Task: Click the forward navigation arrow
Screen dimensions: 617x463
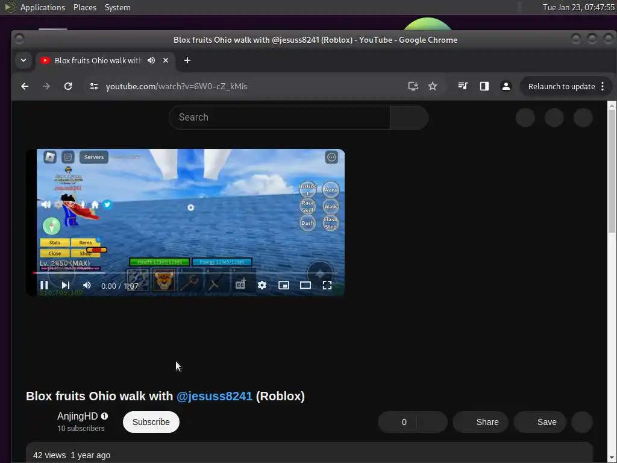Action: point(46,86)
